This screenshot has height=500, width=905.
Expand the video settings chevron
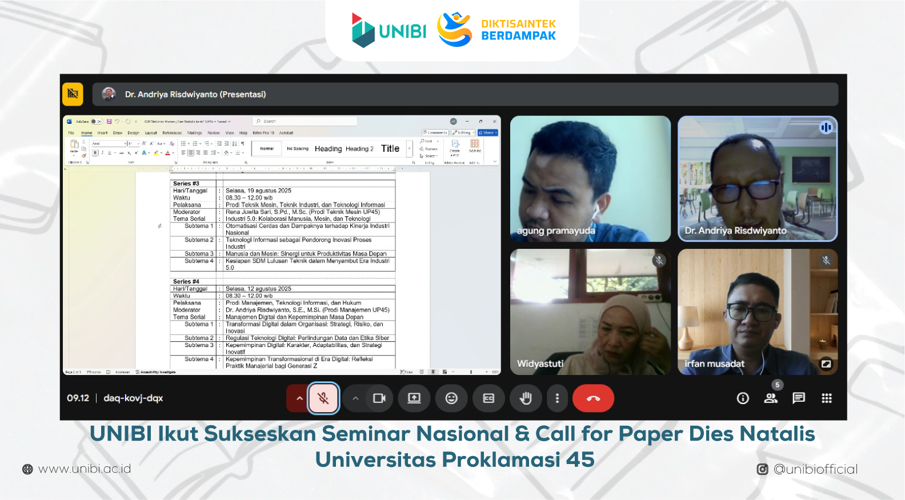click(355, 398)
